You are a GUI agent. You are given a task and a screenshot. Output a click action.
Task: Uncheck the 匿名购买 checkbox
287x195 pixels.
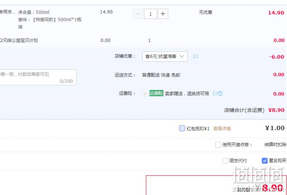coord(265,161)
